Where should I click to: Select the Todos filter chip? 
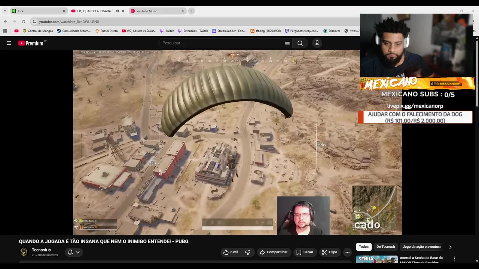(x=364, y=247)
